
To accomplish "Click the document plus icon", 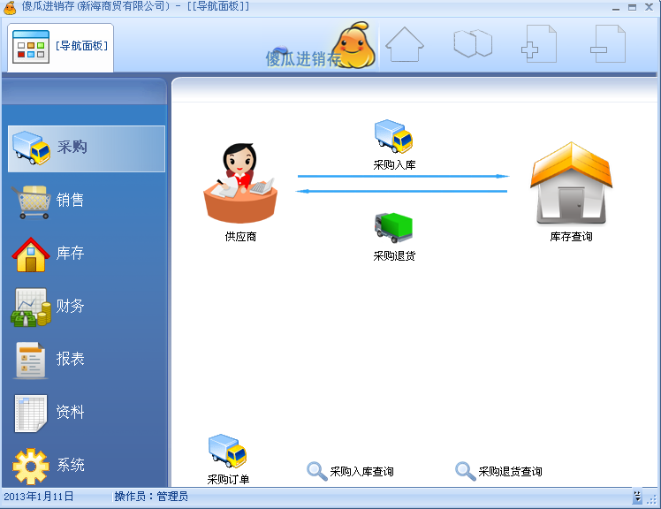I will click(539, 44).
